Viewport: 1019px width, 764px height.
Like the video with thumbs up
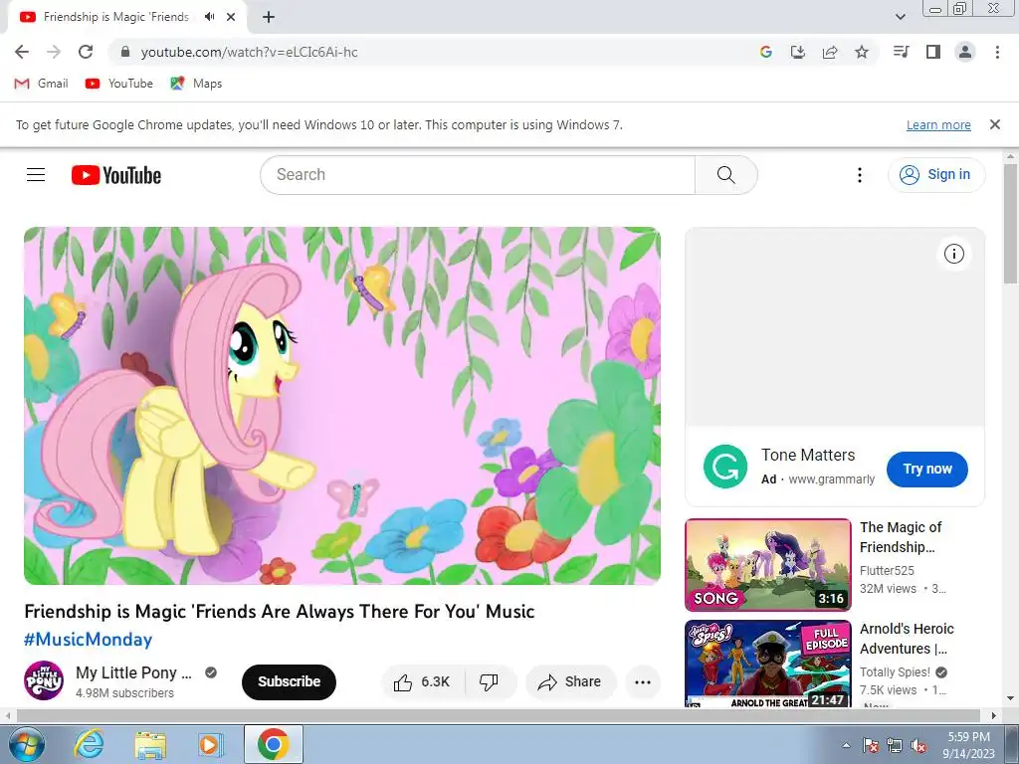422,681
